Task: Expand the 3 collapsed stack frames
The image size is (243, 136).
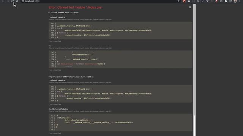Action: coord(64,12)
